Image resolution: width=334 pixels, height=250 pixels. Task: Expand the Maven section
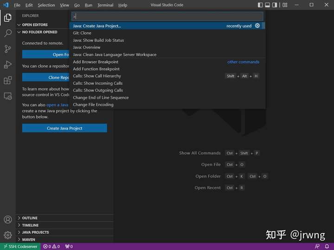[x=64, y=240]
